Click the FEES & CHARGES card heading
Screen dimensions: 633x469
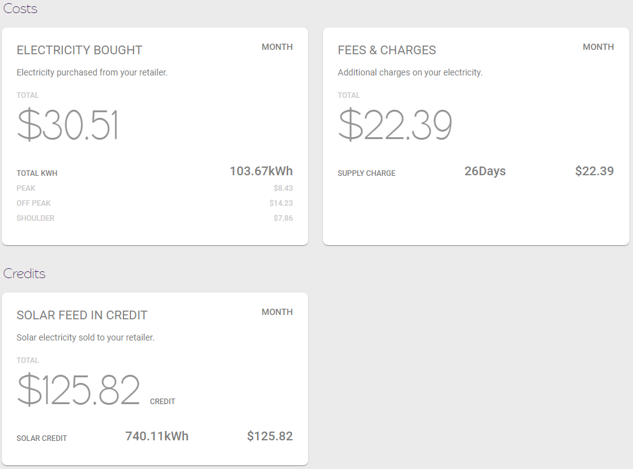pyautogui.click(x=387, y=50)
